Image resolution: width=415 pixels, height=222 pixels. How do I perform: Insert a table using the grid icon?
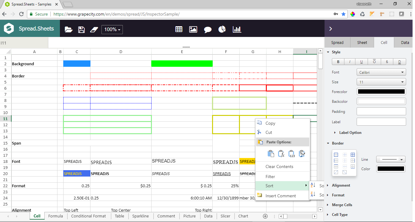(179, 29)
